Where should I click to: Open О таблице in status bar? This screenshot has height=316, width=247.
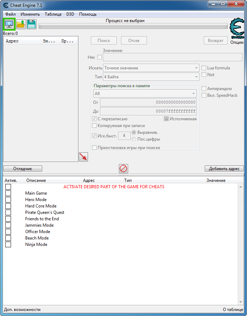click(233, 310)
